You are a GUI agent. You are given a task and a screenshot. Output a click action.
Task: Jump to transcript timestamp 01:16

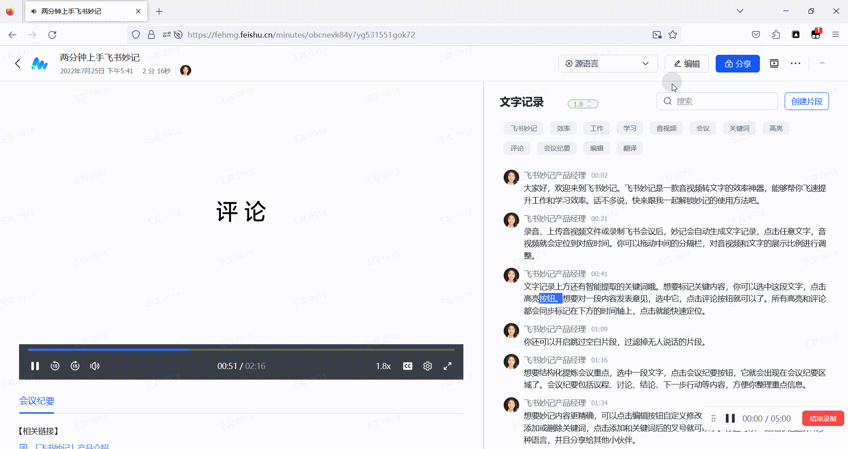click(x=599, y=360)
